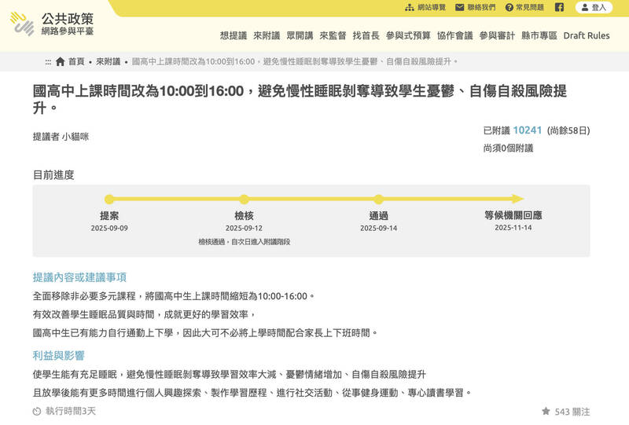Open the 想提議 menu
The height and width of the screenshot is (425, 629).
234,35
